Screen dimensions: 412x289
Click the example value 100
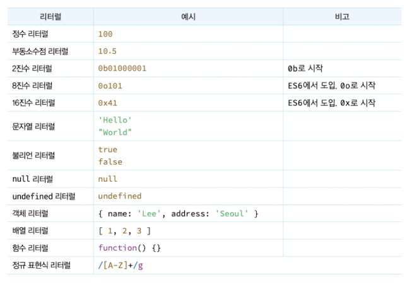click(105, 34)
